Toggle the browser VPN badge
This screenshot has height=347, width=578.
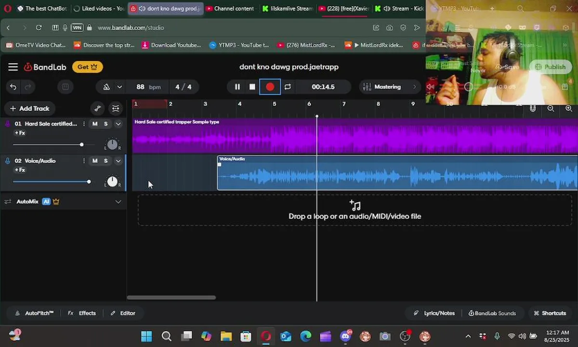pyautogui.click(x=77, y=28)
